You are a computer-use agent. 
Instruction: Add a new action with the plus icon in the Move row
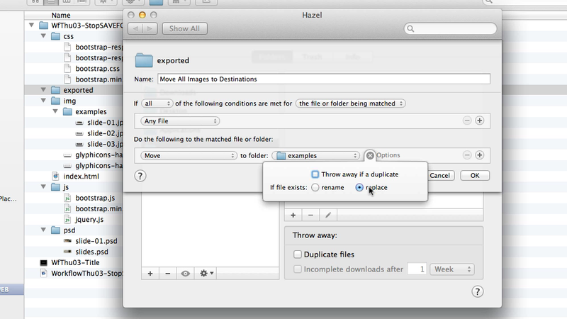479,155
